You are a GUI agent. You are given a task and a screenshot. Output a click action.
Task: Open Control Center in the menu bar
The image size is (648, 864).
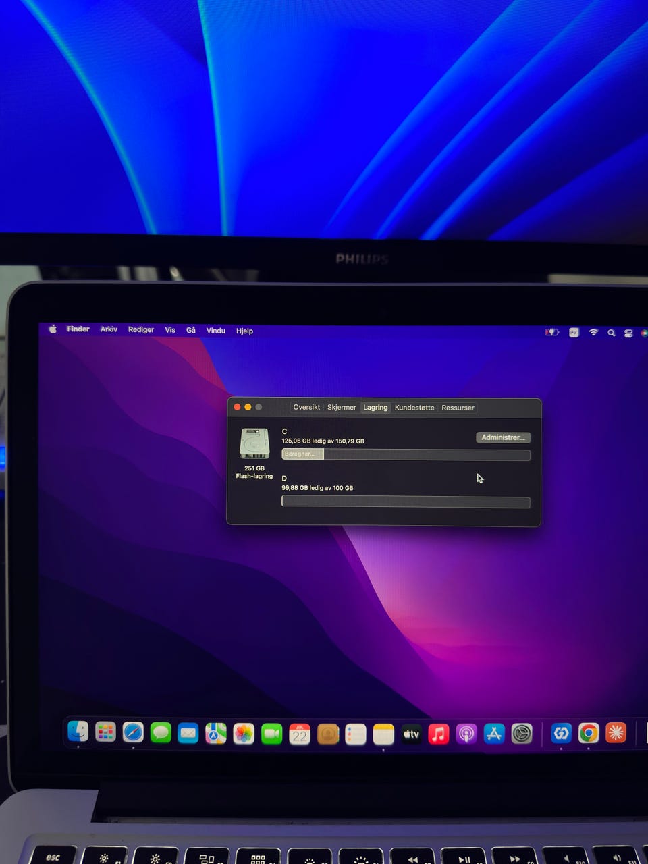(628, 333)
